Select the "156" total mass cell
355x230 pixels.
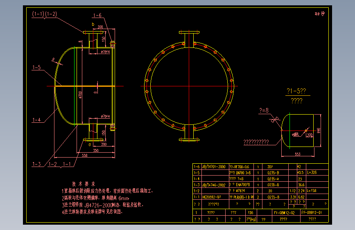point(251,212)
